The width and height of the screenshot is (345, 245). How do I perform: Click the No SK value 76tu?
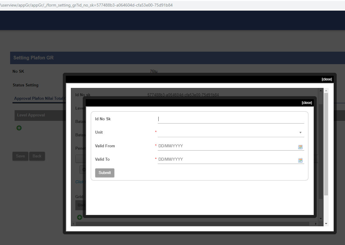coord(154,71)
